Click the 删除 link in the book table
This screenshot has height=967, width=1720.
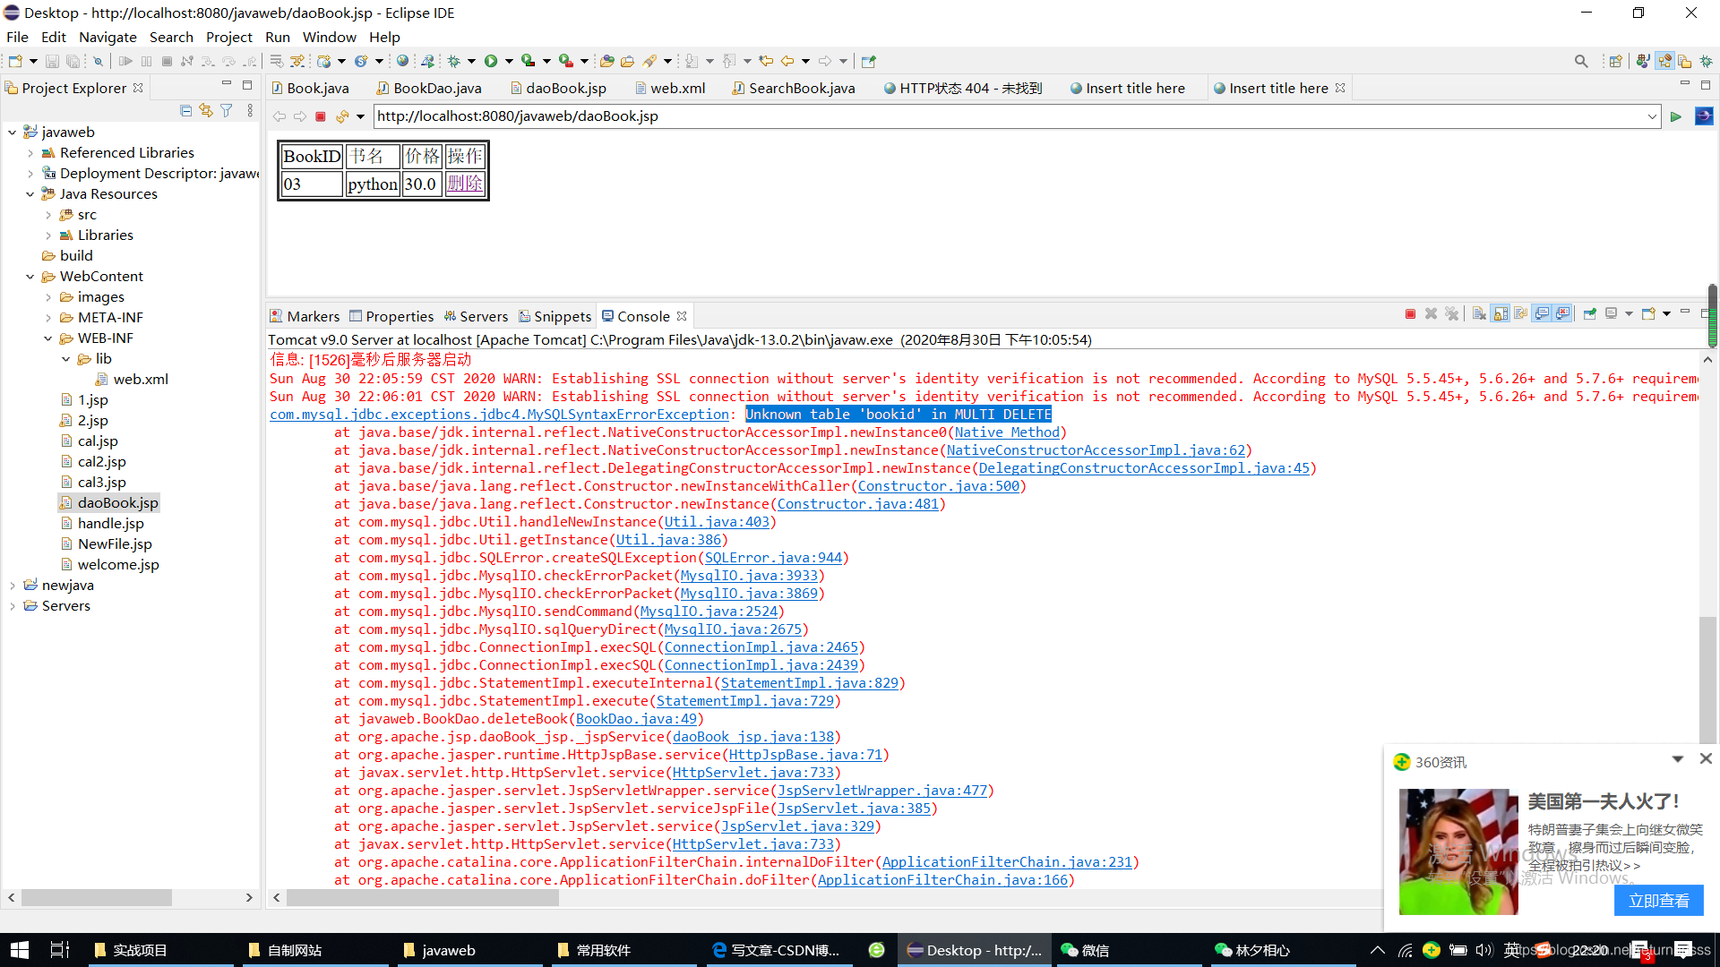pyautogui.click(x=464, y=184)
